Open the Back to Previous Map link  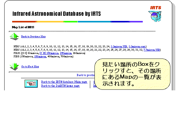33,36
